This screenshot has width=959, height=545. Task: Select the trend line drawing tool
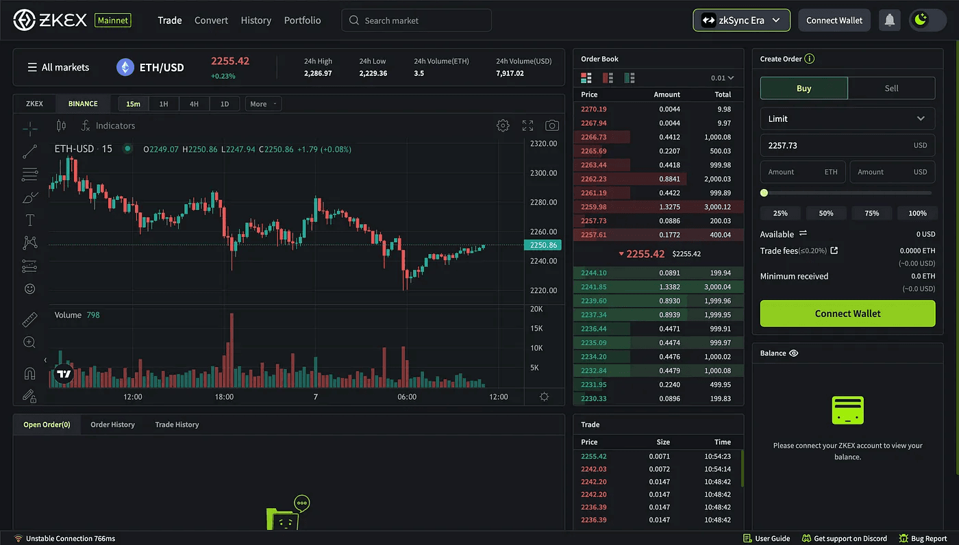click(x=29, y=152)
